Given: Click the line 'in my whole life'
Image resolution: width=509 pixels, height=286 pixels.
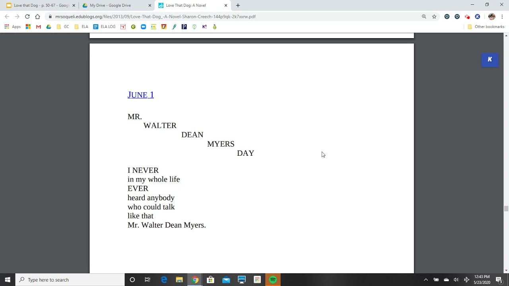Looking at the screenshot, I should (x=153, y=180).
